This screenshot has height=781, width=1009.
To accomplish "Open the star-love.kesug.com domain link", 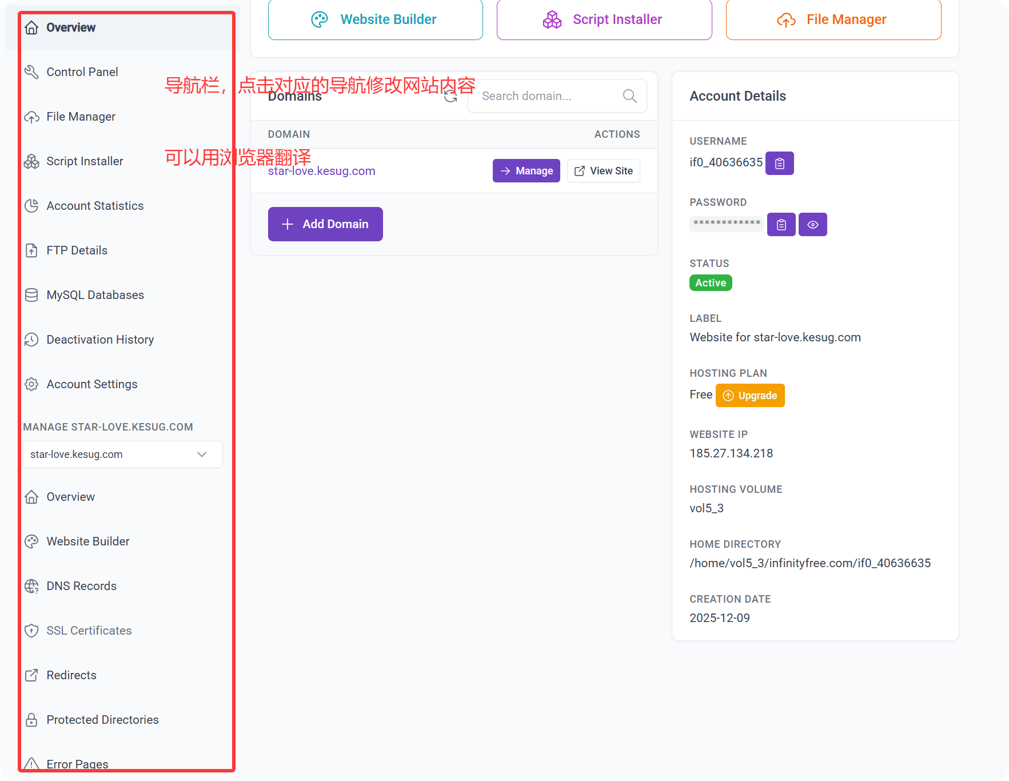I will 321,171.
